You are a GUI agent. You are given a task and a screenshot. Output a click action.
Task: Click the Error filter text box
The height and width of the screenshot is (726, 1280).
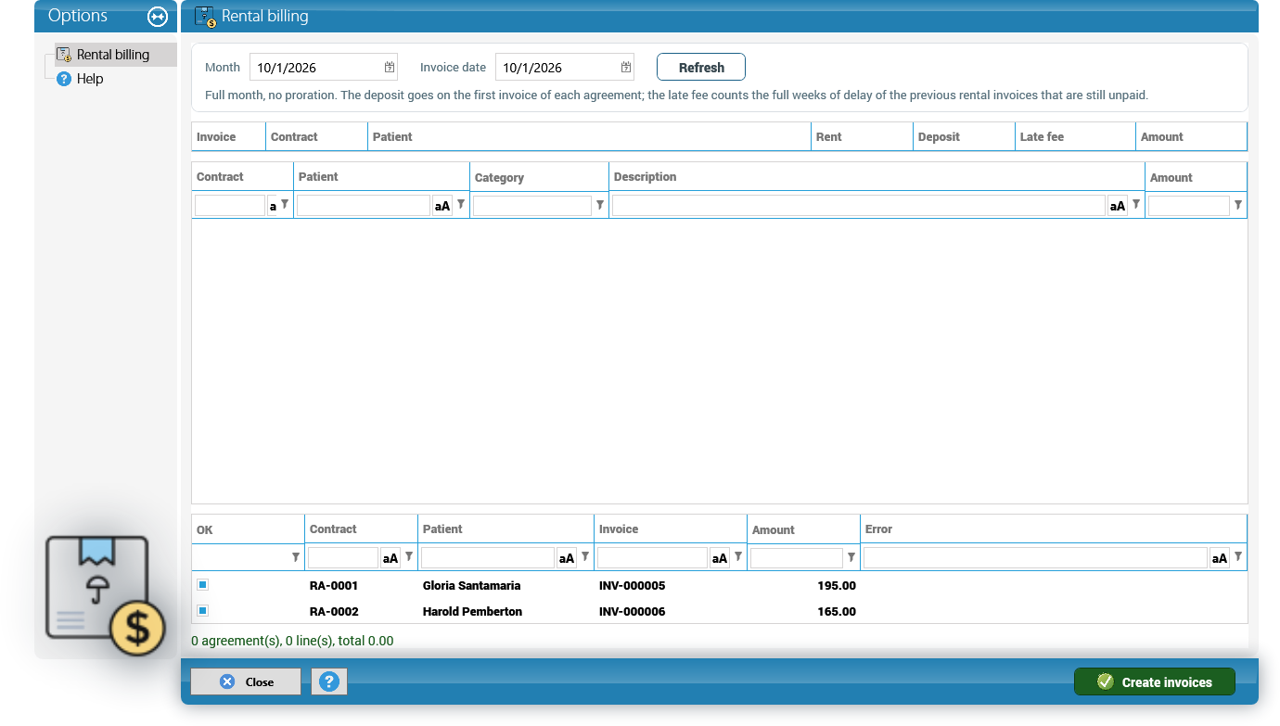[x=1035, y=557]
